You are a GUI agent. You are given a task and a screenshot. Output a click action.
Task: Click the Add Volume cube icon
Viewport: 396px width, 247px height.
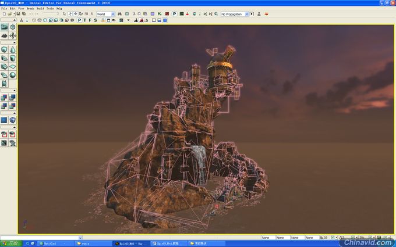pyautogui.click(x=13, y=120)
